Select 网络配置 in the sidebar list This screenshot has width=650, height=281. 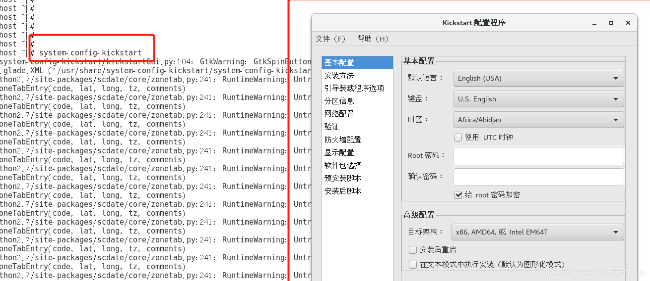[x=357, y=114]
